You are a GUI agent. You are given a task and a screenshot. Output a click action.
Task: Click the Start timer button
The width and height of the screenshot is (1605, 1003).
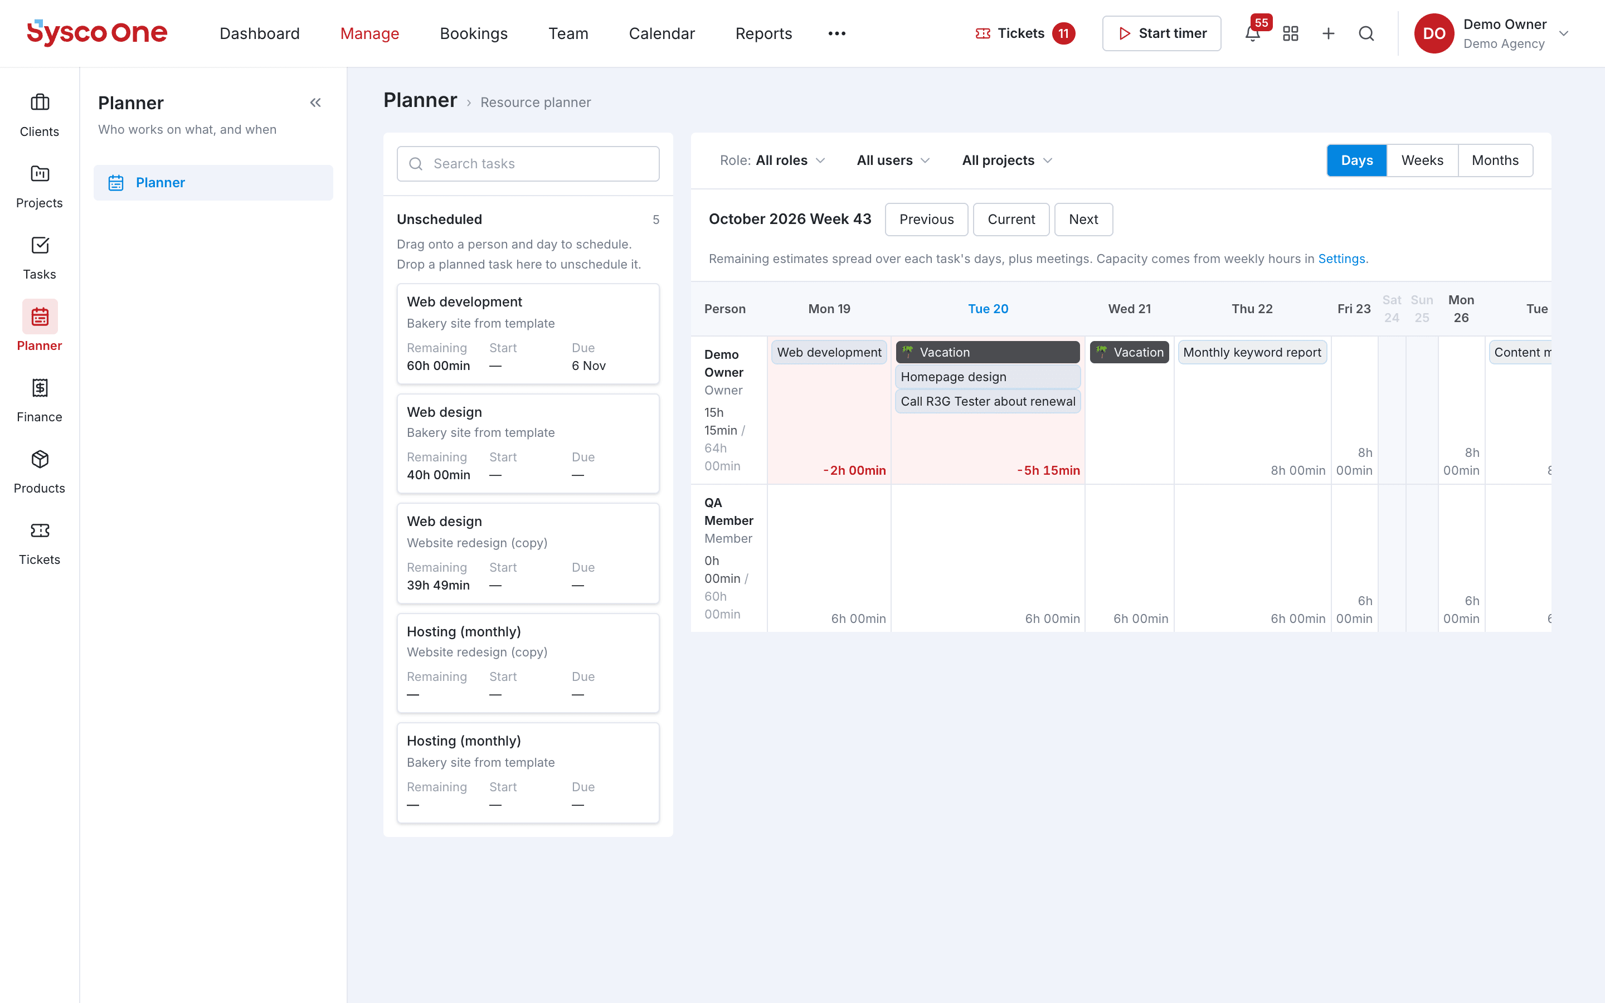pyautogui.click(x=1161, y=33)
